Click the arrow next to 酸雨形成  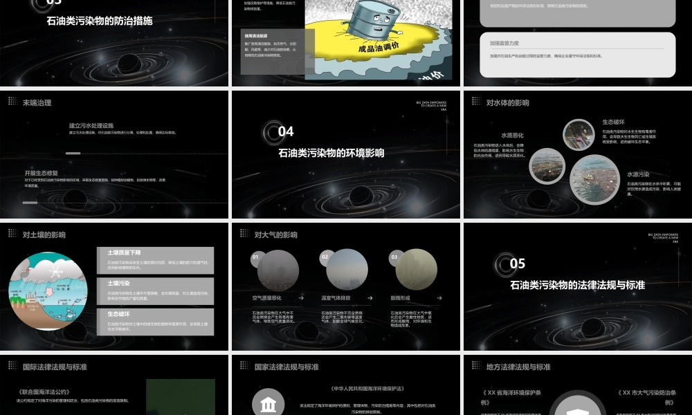tap(439, 298)
